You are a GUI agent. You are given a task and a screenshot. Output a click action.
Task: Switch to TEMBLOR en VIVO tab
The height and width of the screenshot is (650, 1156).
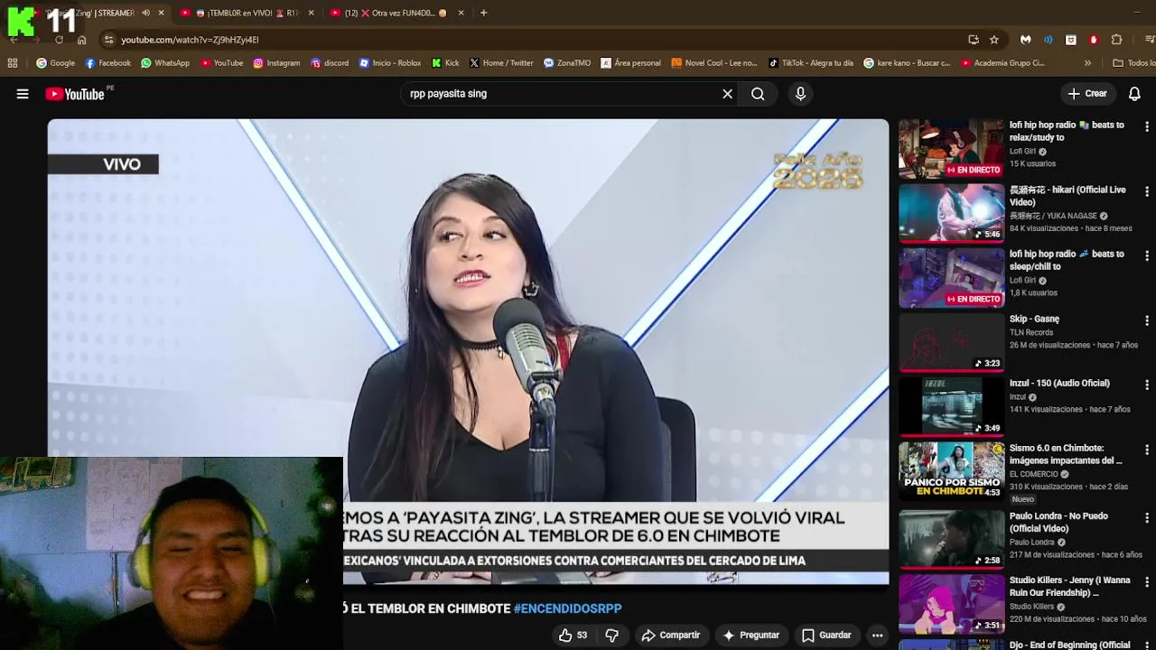pyautogui.click(x=244, y=13)
